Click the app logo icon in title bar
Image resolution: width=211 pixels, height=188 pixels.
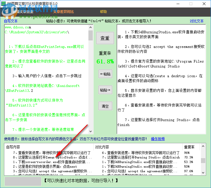(x=3, y=3)
